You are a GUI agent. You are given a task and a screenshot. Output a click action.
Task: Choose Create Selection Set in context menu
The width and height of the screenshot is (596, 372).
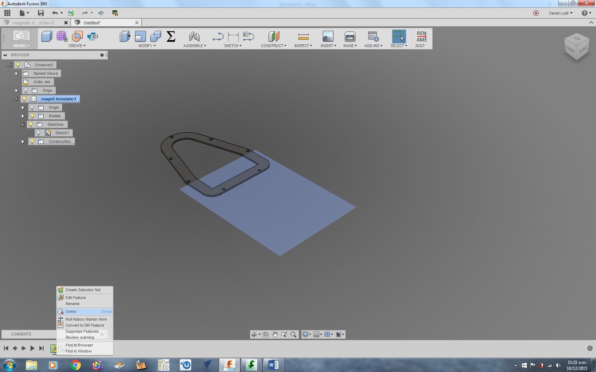pos(85,290)
